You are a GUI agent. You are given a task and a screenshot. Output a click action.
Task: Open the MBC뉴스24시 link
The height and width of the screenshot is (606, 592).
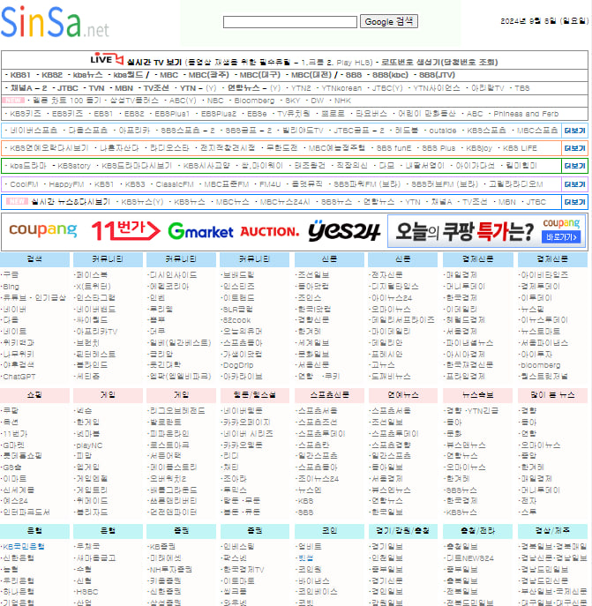coord(285,202)
